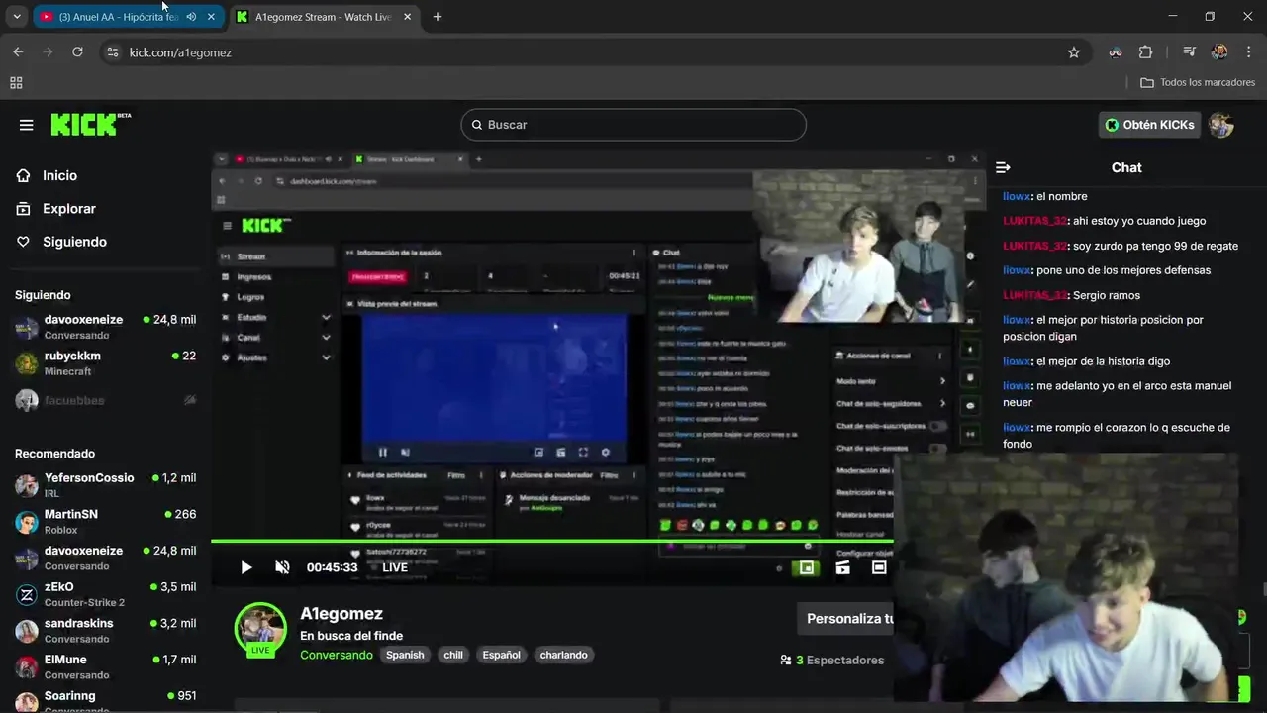Jump to LIVE in the player
The width and height of the screenshot is (1267, 713).
click(x=395, y=567)
